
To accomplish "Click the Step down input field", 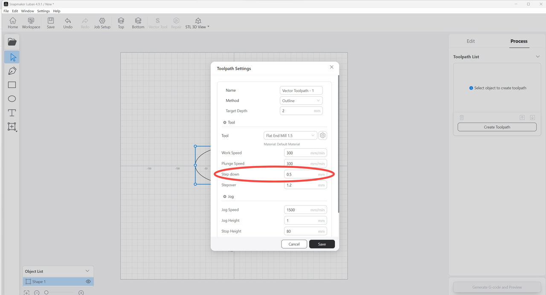I will [x=300, y=174].
